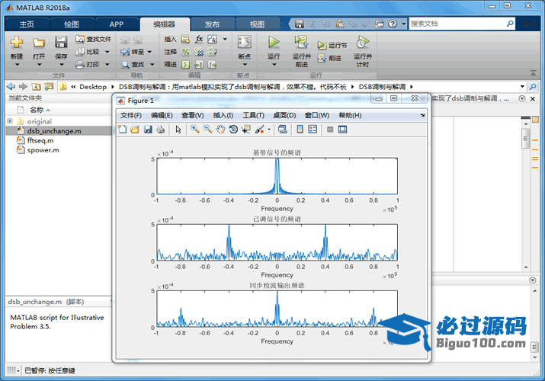Select the Figure zoom out tool
This screenshot has height=381, width=545.
tap(208, 130)
